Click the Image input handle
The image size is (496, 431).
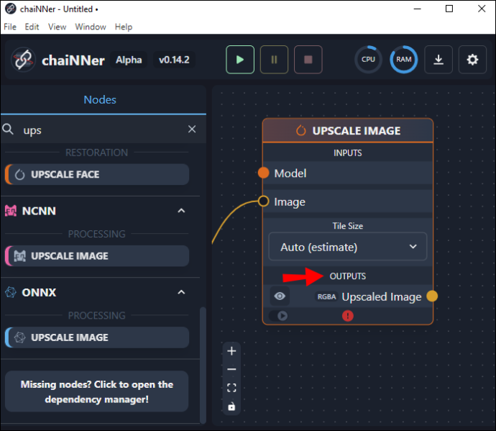pyautogui.click(x=263, y=201)
